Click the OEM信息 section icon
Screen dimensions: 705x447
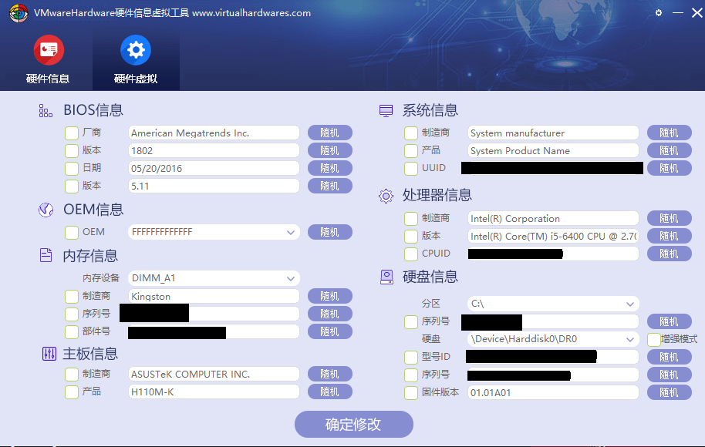coord(46,210)
